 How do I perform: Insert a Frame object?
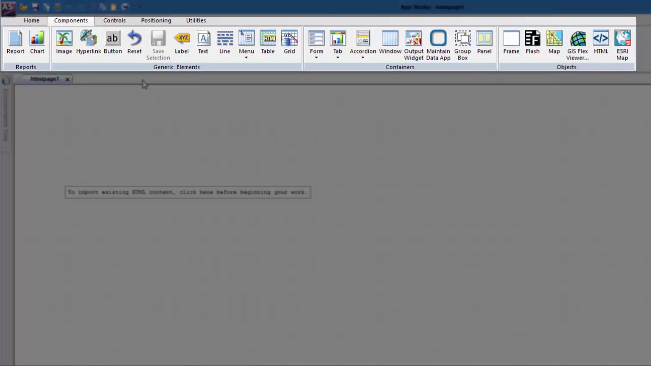pyautogui.click(x=511, y=43)
